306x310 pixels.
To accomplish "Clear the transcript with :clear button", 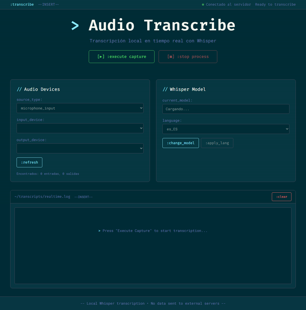I will pos(282,197).
